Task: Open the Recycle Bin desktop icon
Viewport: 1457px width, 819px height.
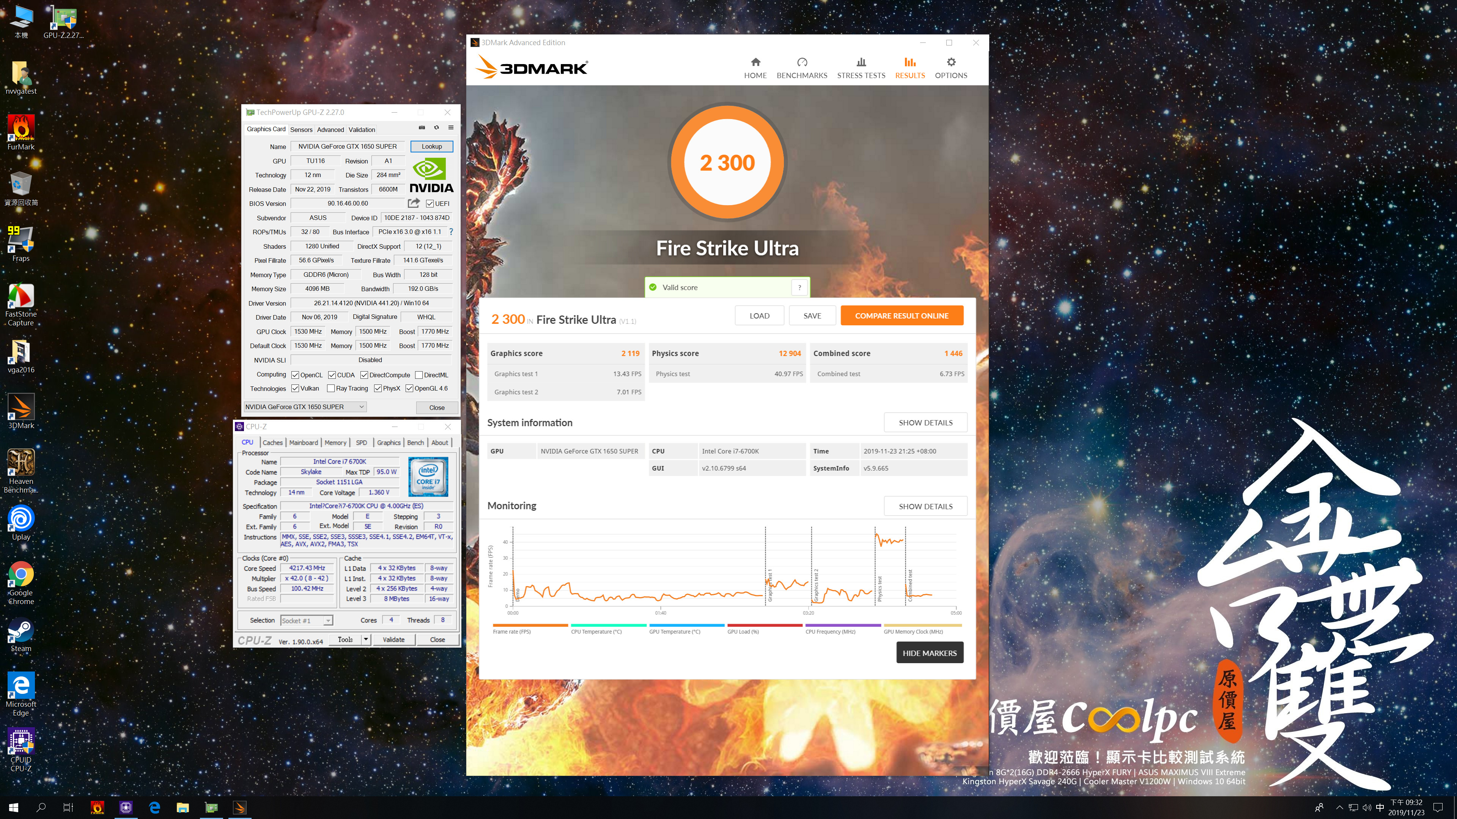Action: tap(21, 188)
